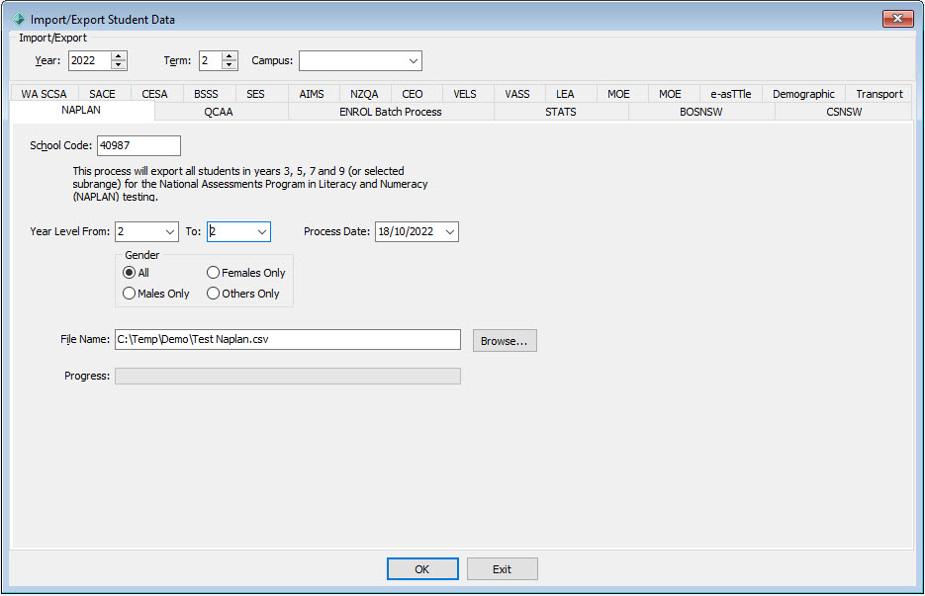Switch to the CSNSW tab
925x596 pixels.
(x=844, y=112)
